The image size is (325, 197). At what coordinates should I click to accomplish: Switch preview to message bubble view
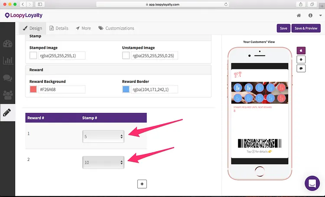301,69
